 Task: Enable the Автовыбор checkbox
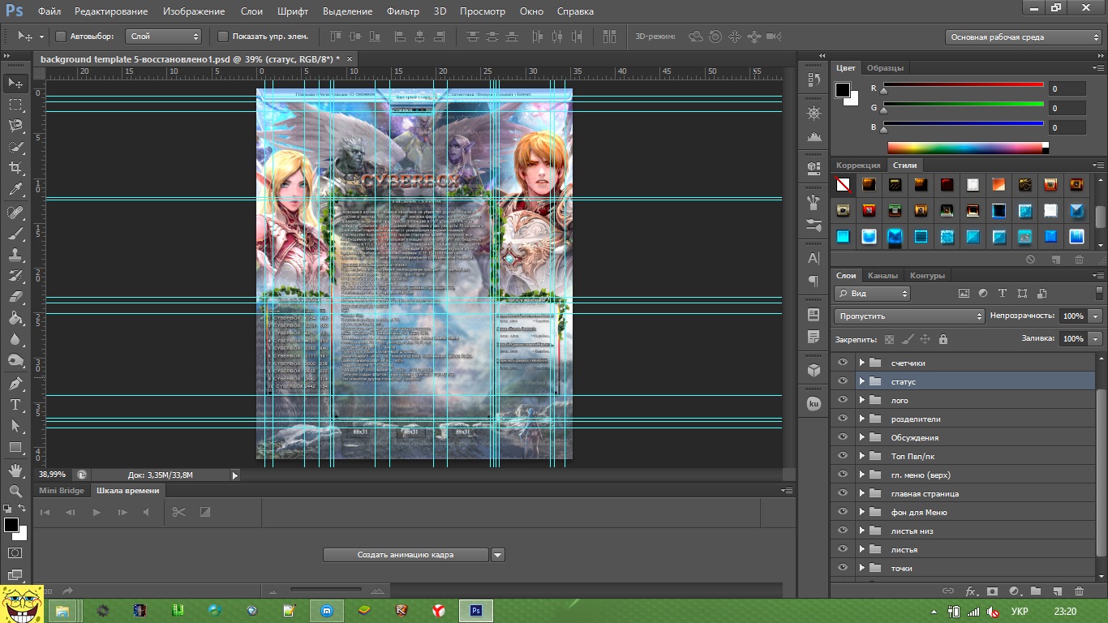tap(61, 37)
